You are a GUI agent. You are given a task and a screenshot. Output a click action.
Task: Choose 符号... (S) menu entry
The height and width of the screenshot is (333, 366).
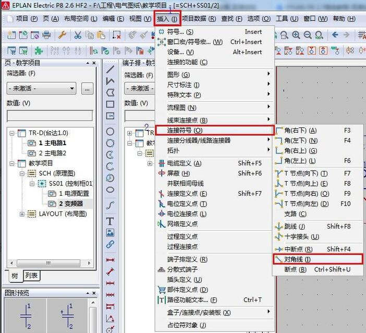214,31
